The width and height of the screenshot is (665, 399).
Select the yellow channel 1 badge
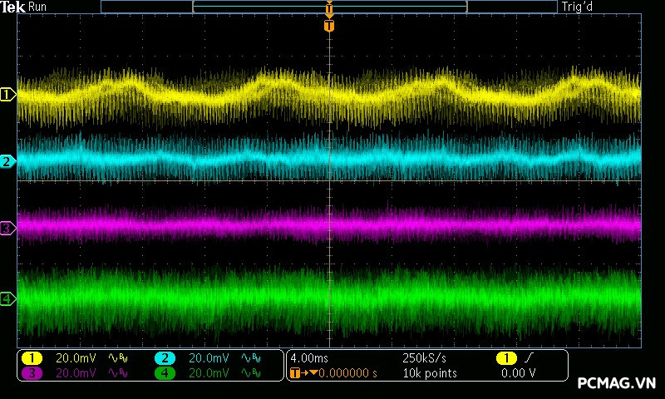click(32, 358)
